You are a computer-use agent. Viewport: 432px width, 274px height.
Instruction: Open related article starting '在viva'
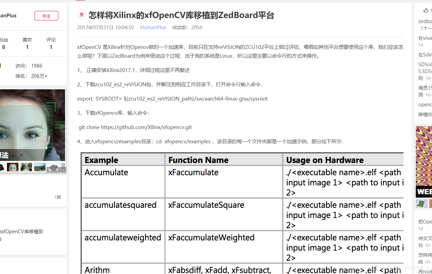425,38
